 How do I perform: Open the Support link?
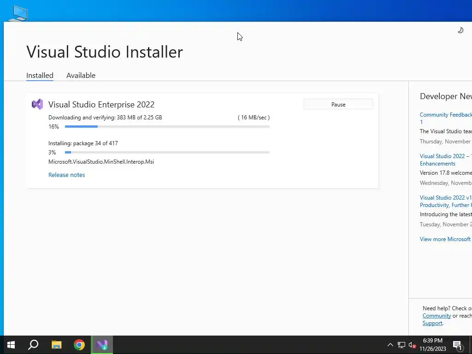[x=432, y=323]
